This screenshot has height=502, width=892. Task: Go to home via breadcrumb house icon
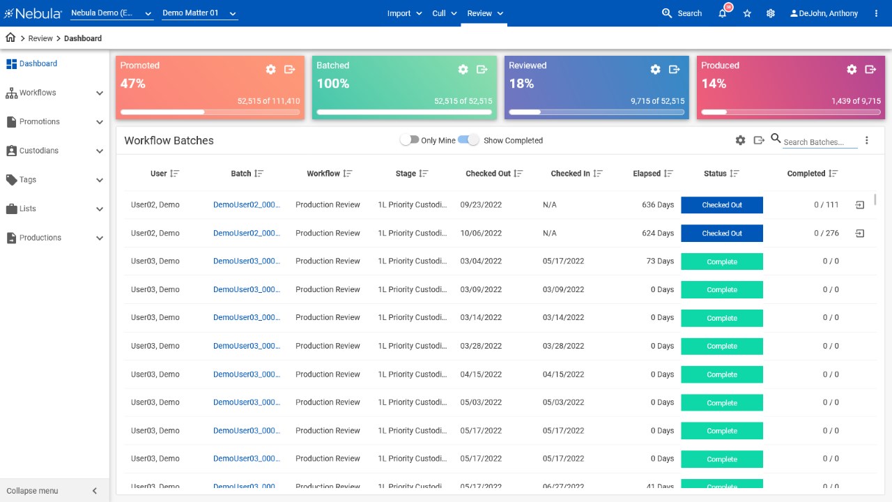(x=10, y=38)
